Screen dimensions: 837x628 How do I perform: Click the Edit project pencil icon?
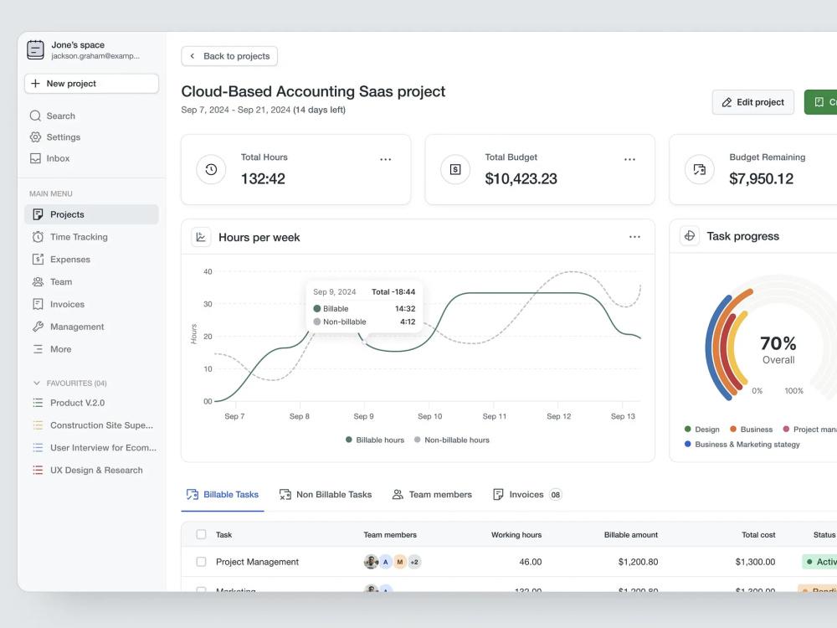click(x=727, y=102)
